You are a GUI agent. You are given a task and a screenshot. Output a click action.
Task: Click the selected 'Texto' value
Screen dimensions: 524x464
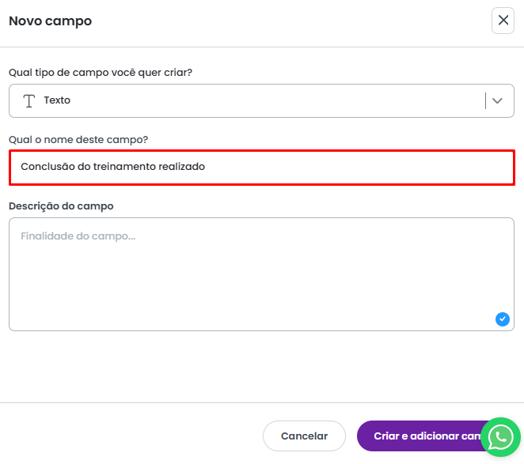[x=57, y=100]
